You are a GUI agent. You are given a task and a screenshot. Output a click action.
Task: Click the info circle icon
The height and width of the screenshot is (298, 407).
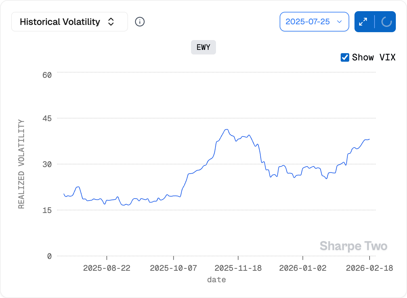[140, 22]
